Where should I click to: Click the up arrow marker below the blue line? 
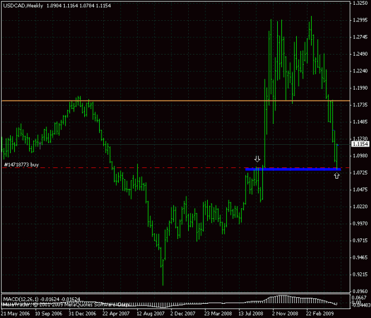point(337,176)
